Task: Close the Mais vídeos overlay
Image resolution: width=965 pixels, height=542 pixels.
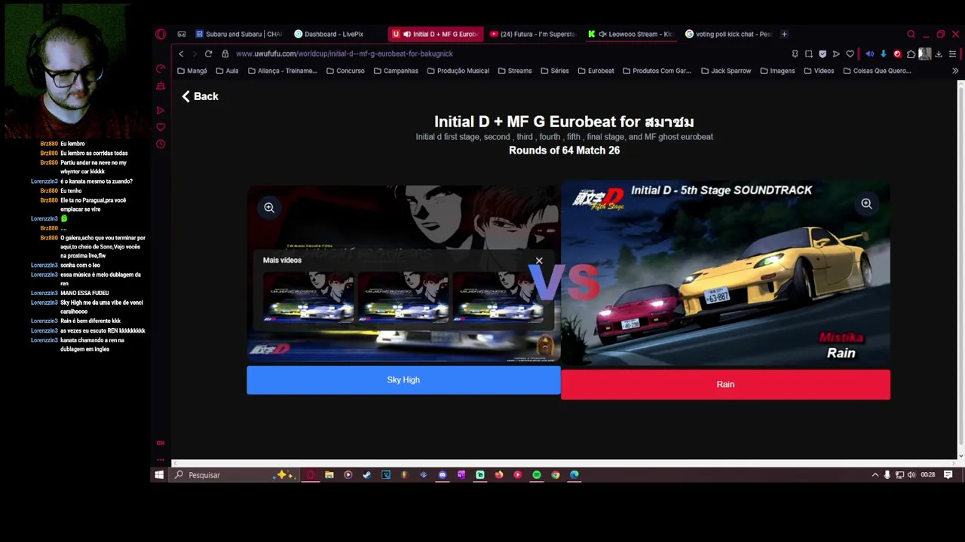Action: [x=539, y=260]
